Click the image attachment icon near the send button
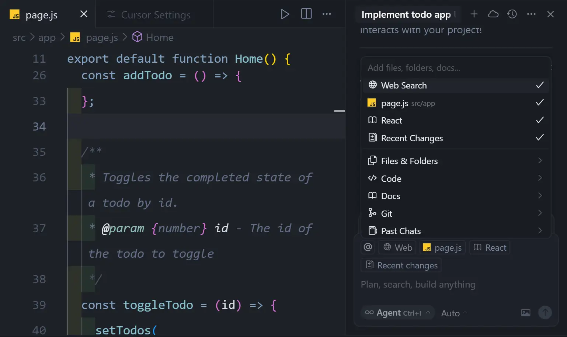567x337 pixels. coord(525,313)
